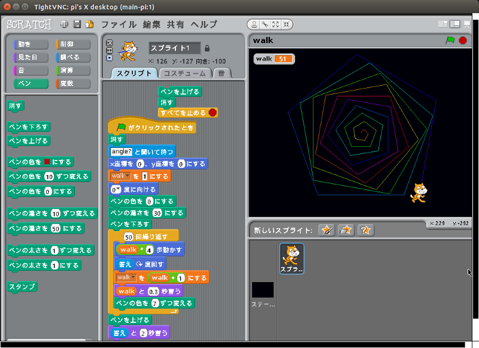
Task: Click the cat sprite on the stage
Action: coord(419,192)
